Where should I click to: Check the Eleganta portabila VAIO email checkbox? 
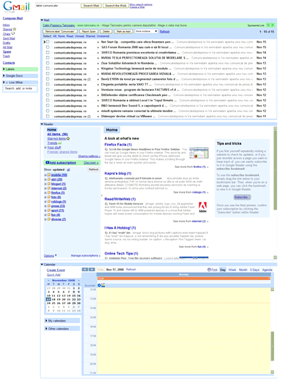pos(48,84)
